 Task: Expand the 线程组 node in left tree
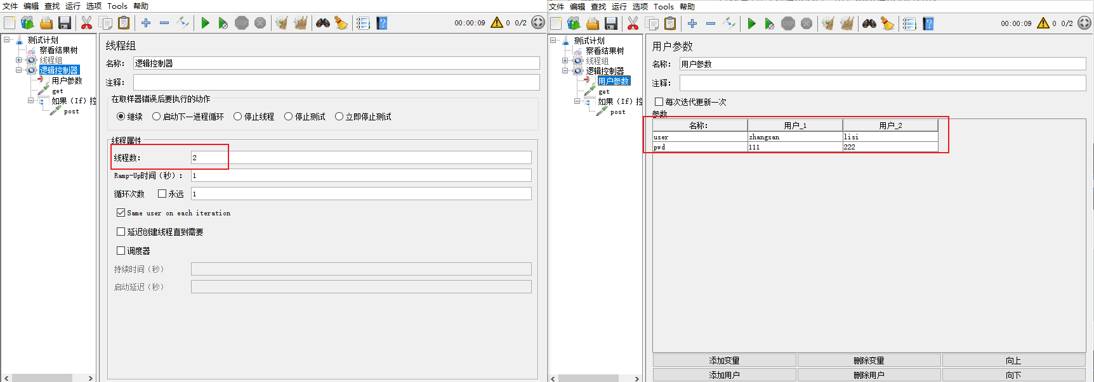(x=19, y=60)
